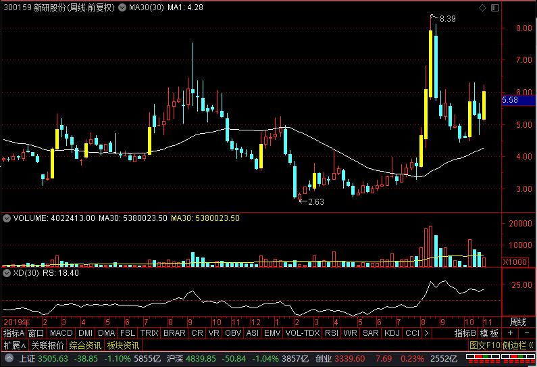Expand the VOLUME panel dropdown arrow
Viewport: 537px width, 367px height.
coord(5,218)
